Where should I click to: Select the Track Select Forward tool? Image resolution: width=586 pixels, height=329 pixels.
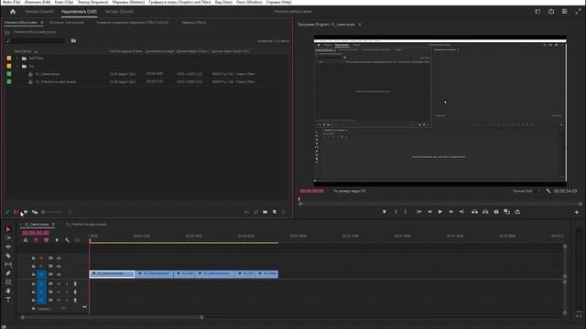[8, 238]
